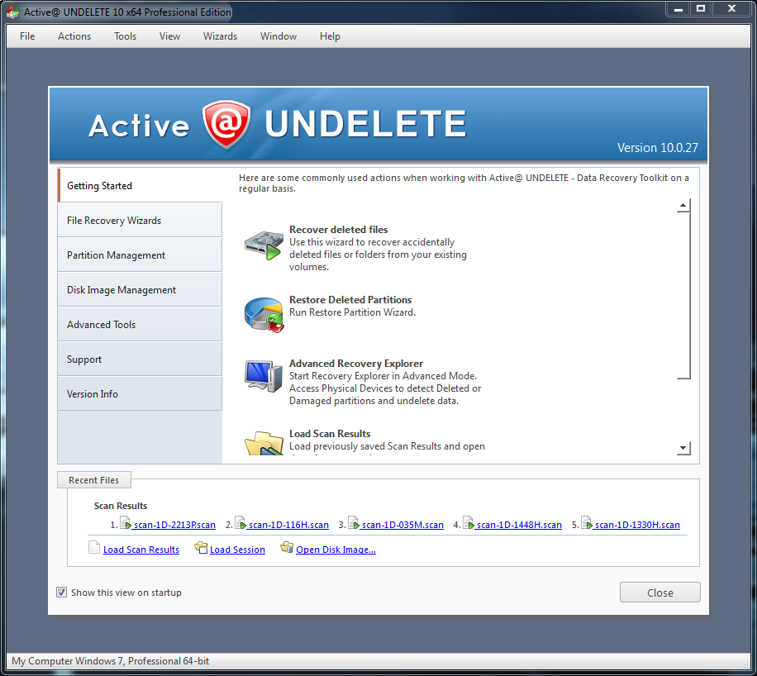757x676 pixels.
Task: Click the Advanced Recovery Explorer heading
Action: (356, 363)
